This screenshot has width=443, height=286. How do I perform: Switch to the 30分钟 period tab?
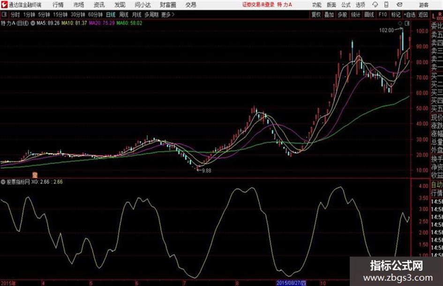point(78,15)
